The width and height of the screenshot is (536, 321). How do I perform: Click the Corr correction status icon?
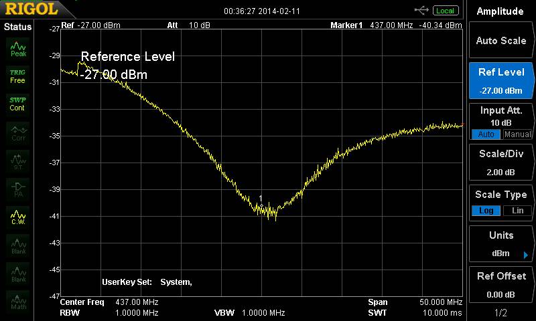18,132
